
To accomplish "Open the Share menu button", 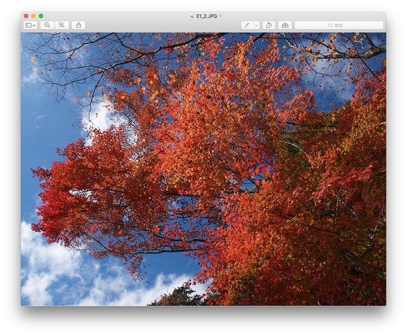I will point(79,25).
